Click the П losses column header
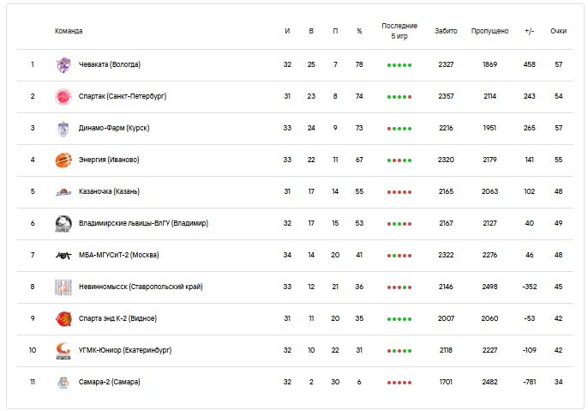Image resolution: width=588 pixels, height=411 pixels. [335, 31]
